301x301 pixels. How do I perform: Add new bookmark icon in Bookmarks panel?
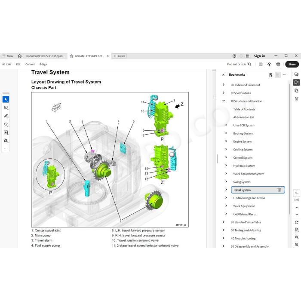[x=270, y=75]
